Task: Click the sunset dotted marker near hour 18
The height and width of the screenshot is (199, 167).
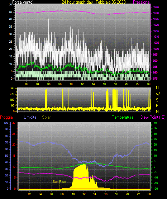Action: [114, 186]
